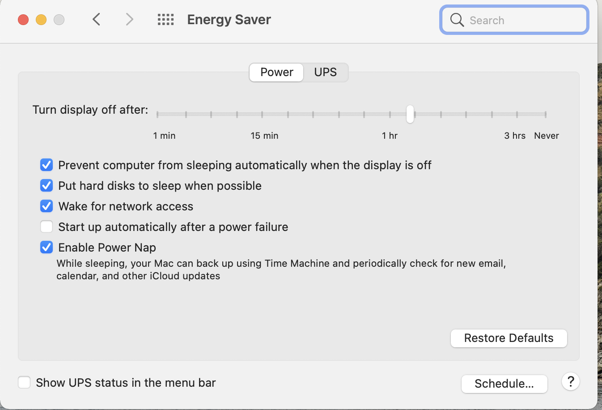602x410 pixels.
Task: Click the gray zoom window button
Action: pos(59,20)
